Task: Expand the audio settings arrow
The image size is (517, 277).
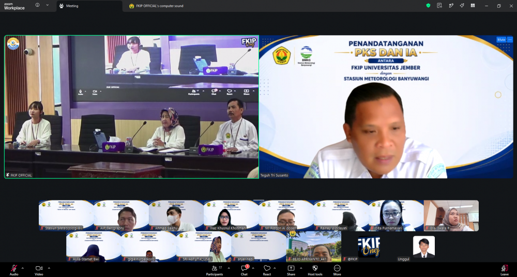Action: click(23, 268)
